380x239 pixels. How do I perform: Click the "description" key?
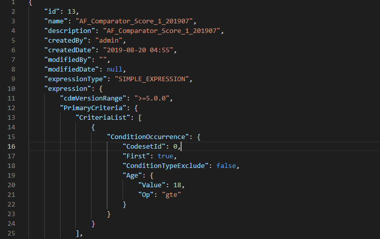pyautogui.click(x=70, y=30)
